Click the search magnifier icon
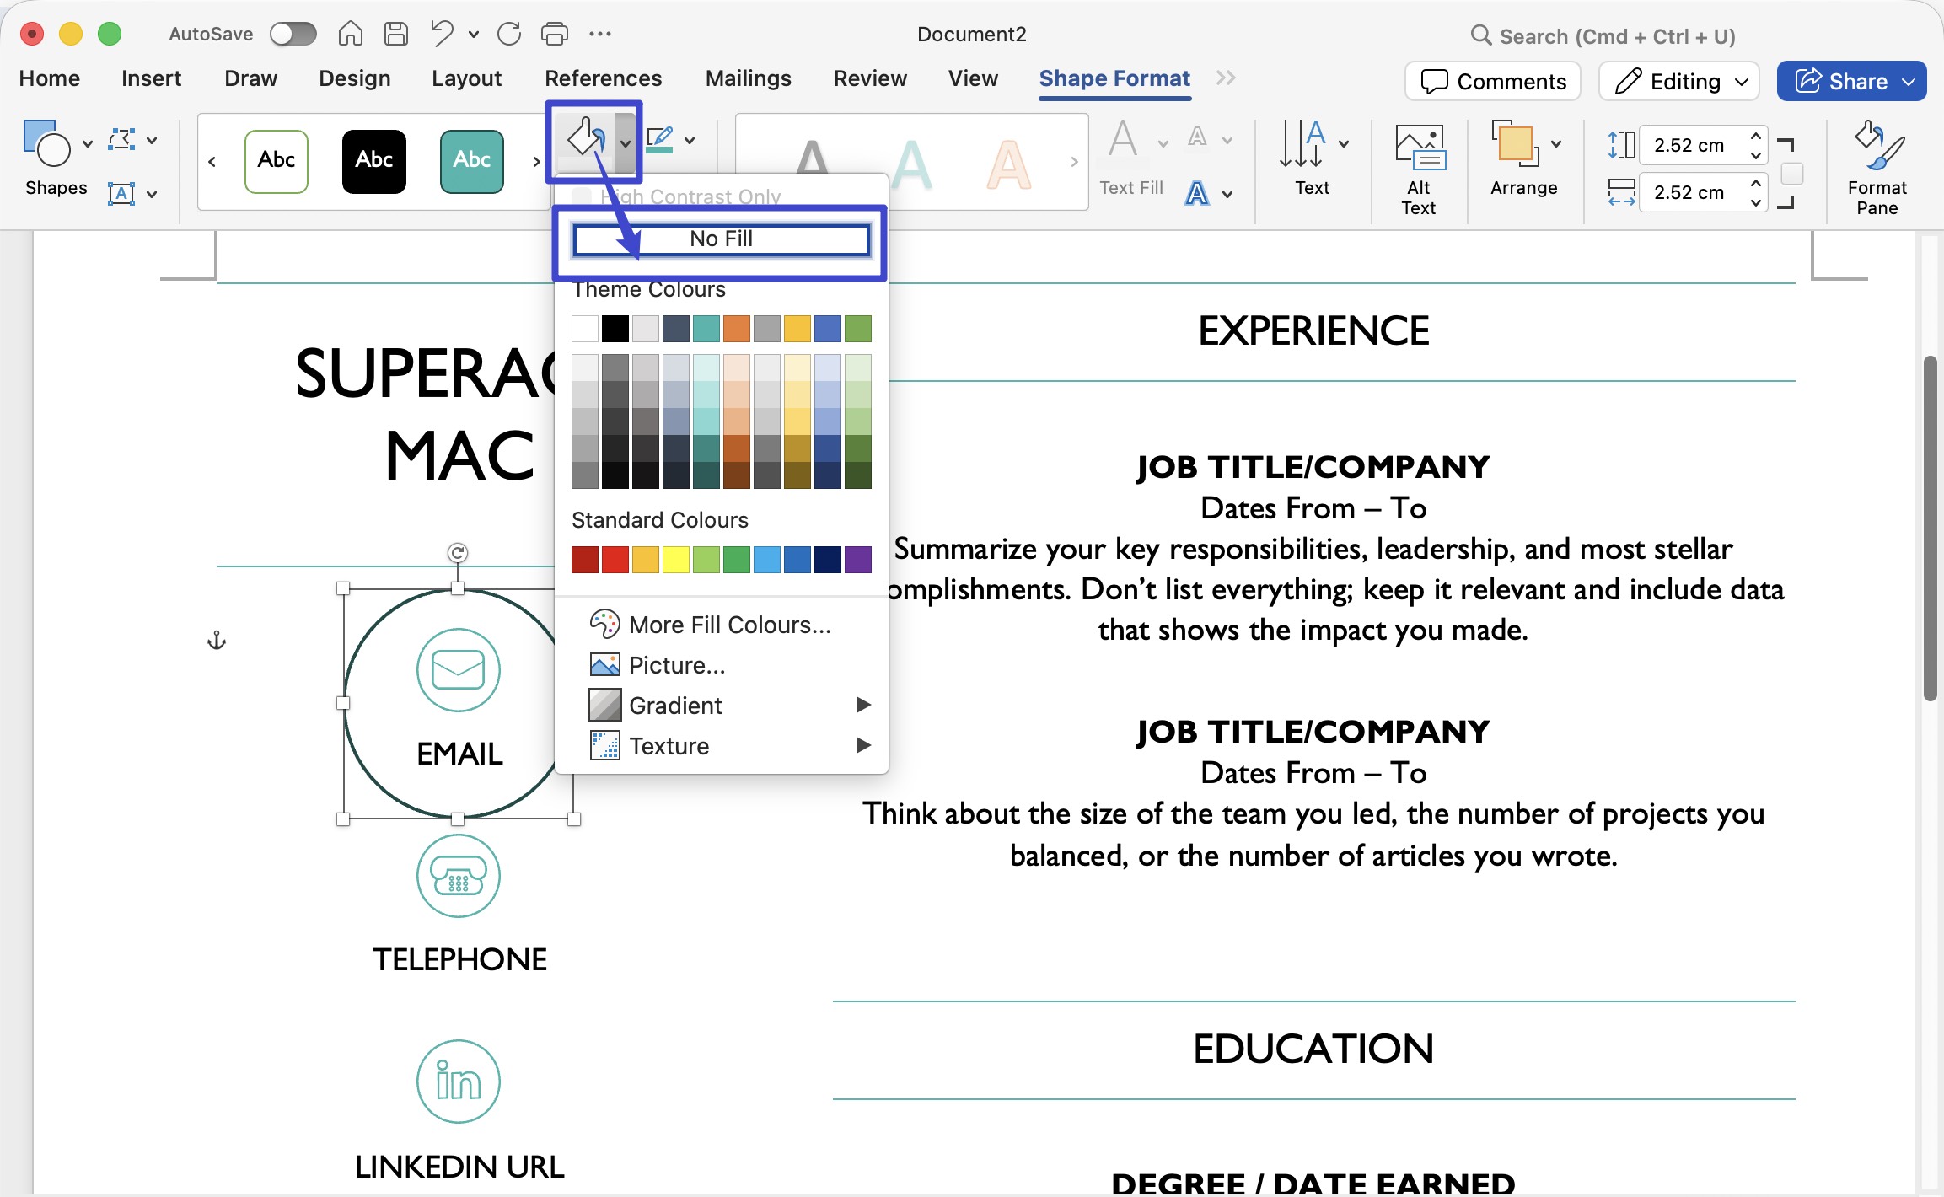Screen dimensions: 1944x1197 click(x=1480, y=35)
